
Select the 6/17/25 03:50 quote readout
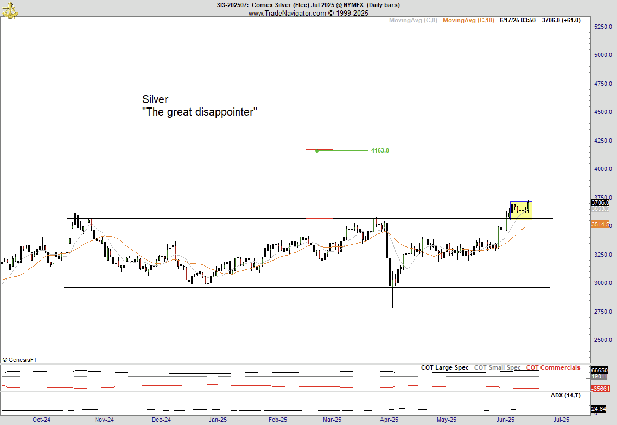pyautogui.click(x=540, y=20)
